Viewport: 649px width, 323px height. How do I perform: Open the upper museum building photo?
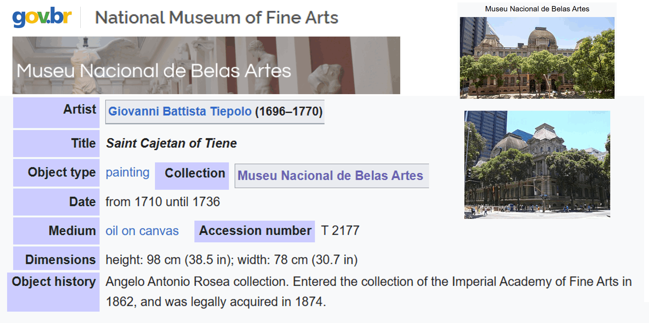(537, 58)
